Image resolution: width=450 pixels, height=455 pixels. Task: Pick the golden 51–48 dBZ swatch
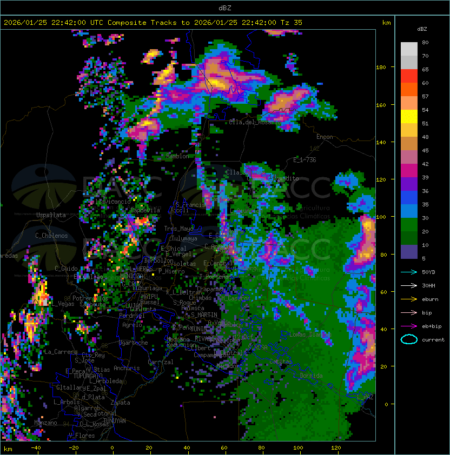coord(409,130)
